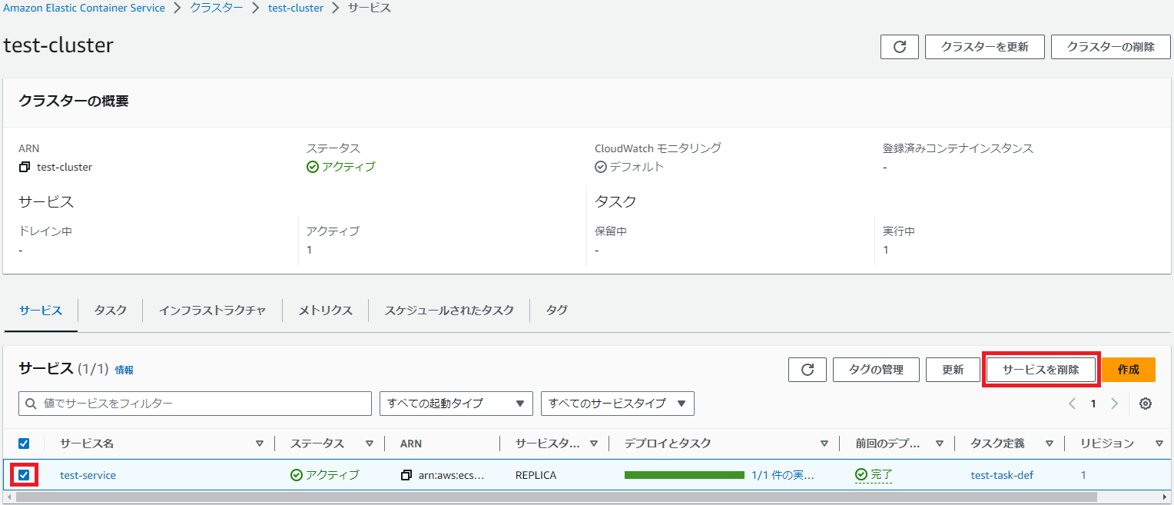
Task: Open test-task-def task definition link
Action: pyautogui.click(x=1002, y=475)
